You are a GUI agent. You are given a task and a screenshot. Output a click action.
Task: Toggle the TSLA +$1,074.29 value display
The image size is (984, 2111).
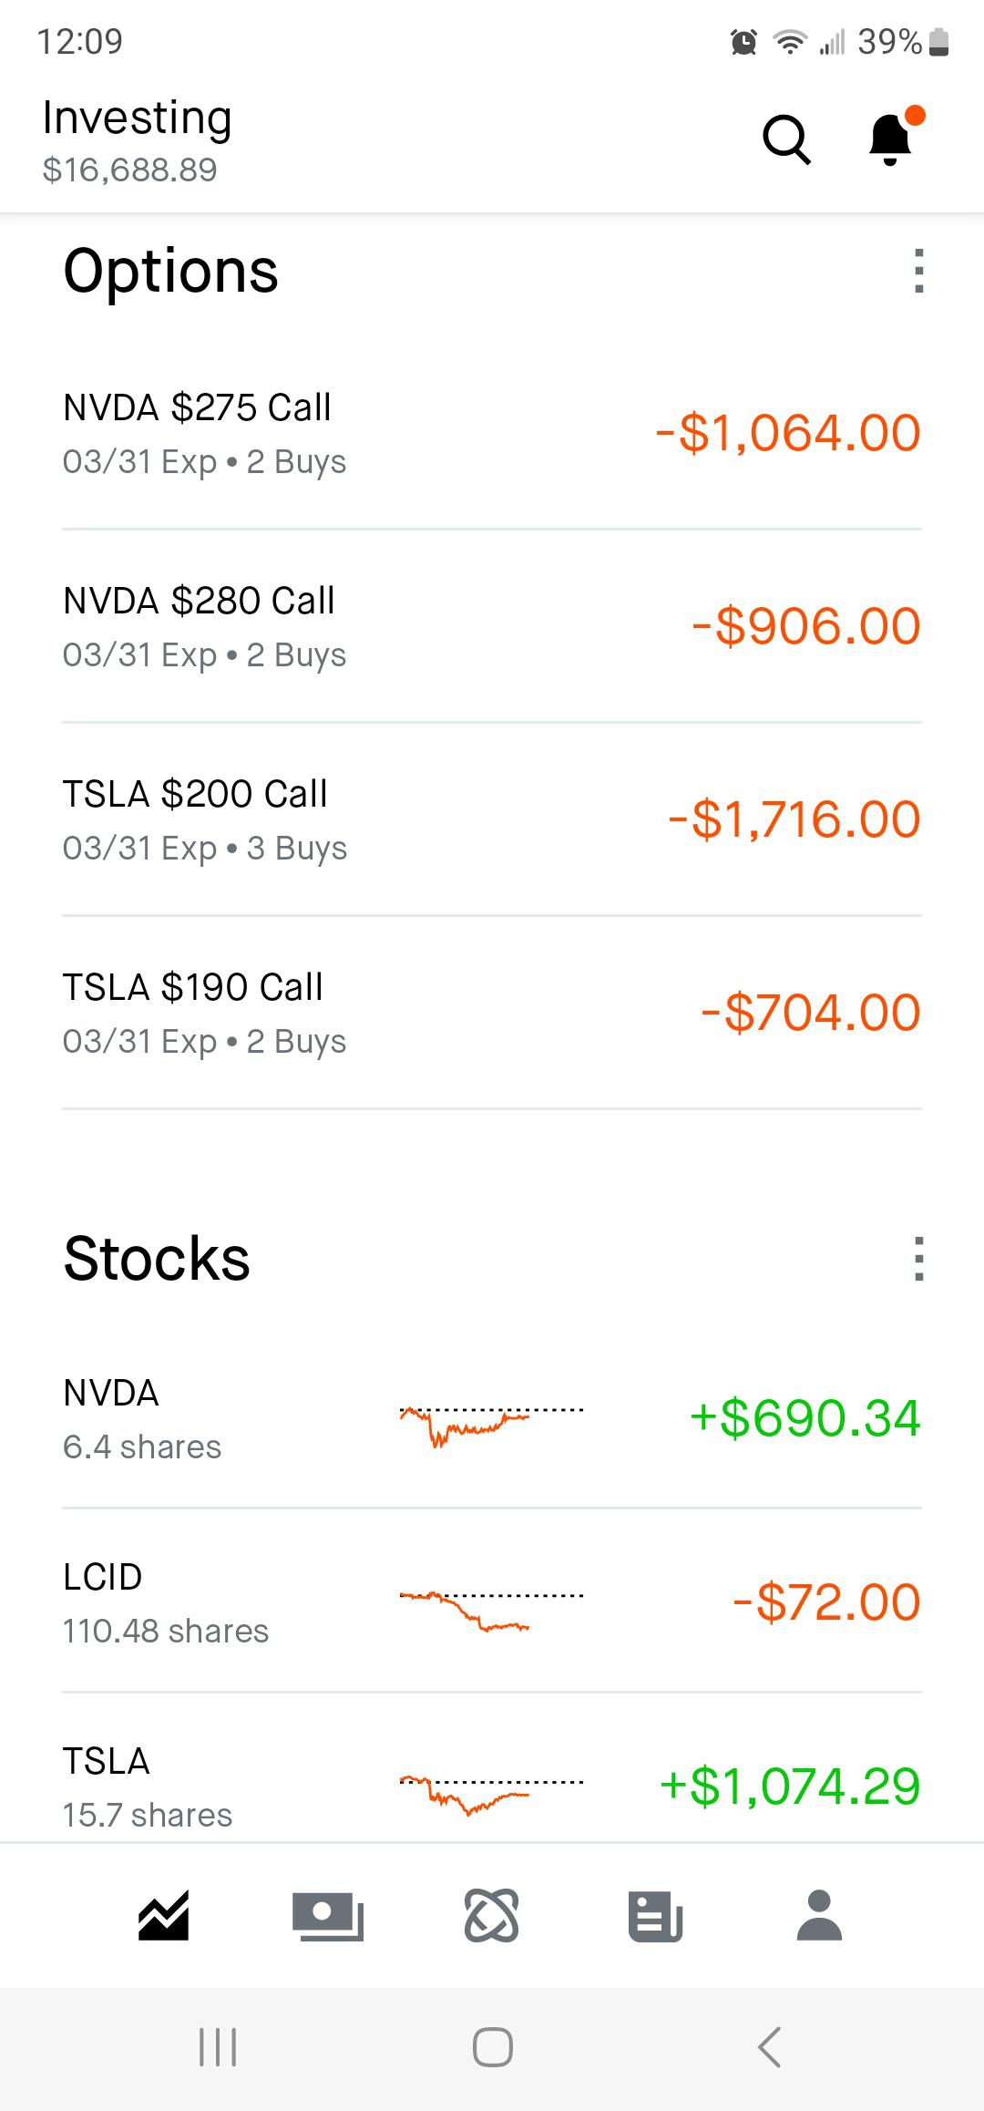[790, 1787]
